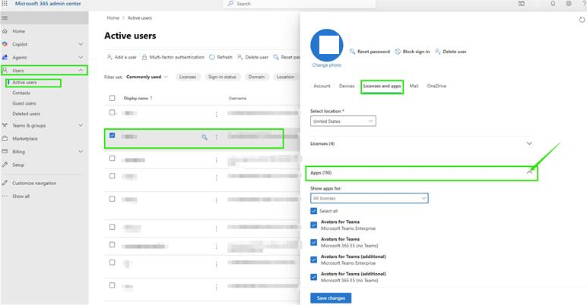Screen dimensions: 587x305
Task: Uncheck Avatars for Teams Microsoft 365 E5
Action: (x=314, y=242)
